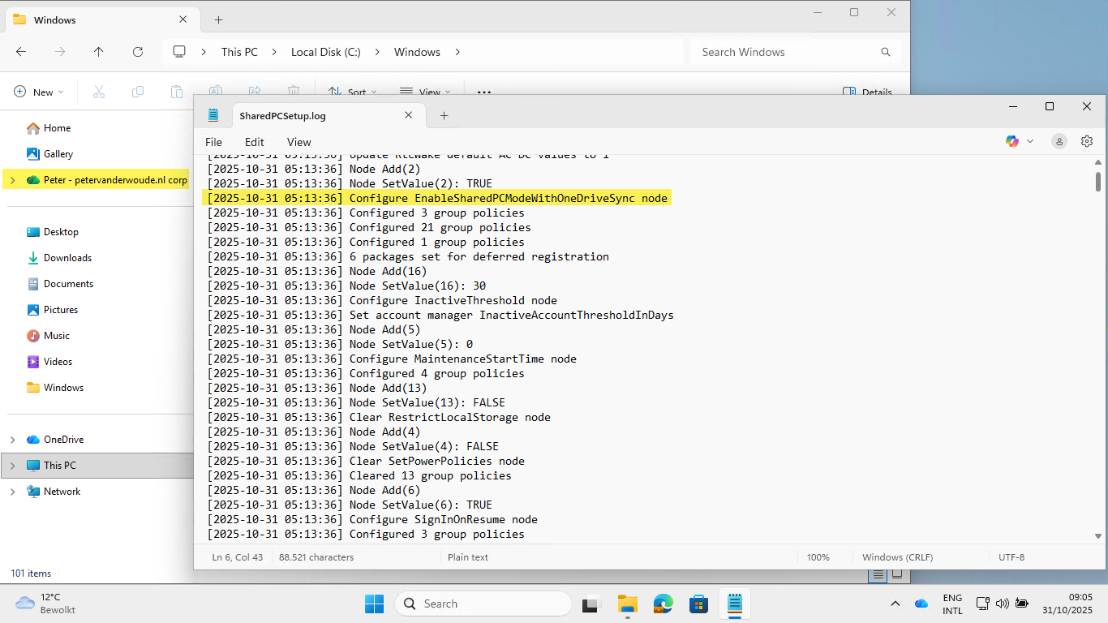Screen dimensions: 1108x623
Task: Open Microsoft Store from the taskbar
Action: 699,604
